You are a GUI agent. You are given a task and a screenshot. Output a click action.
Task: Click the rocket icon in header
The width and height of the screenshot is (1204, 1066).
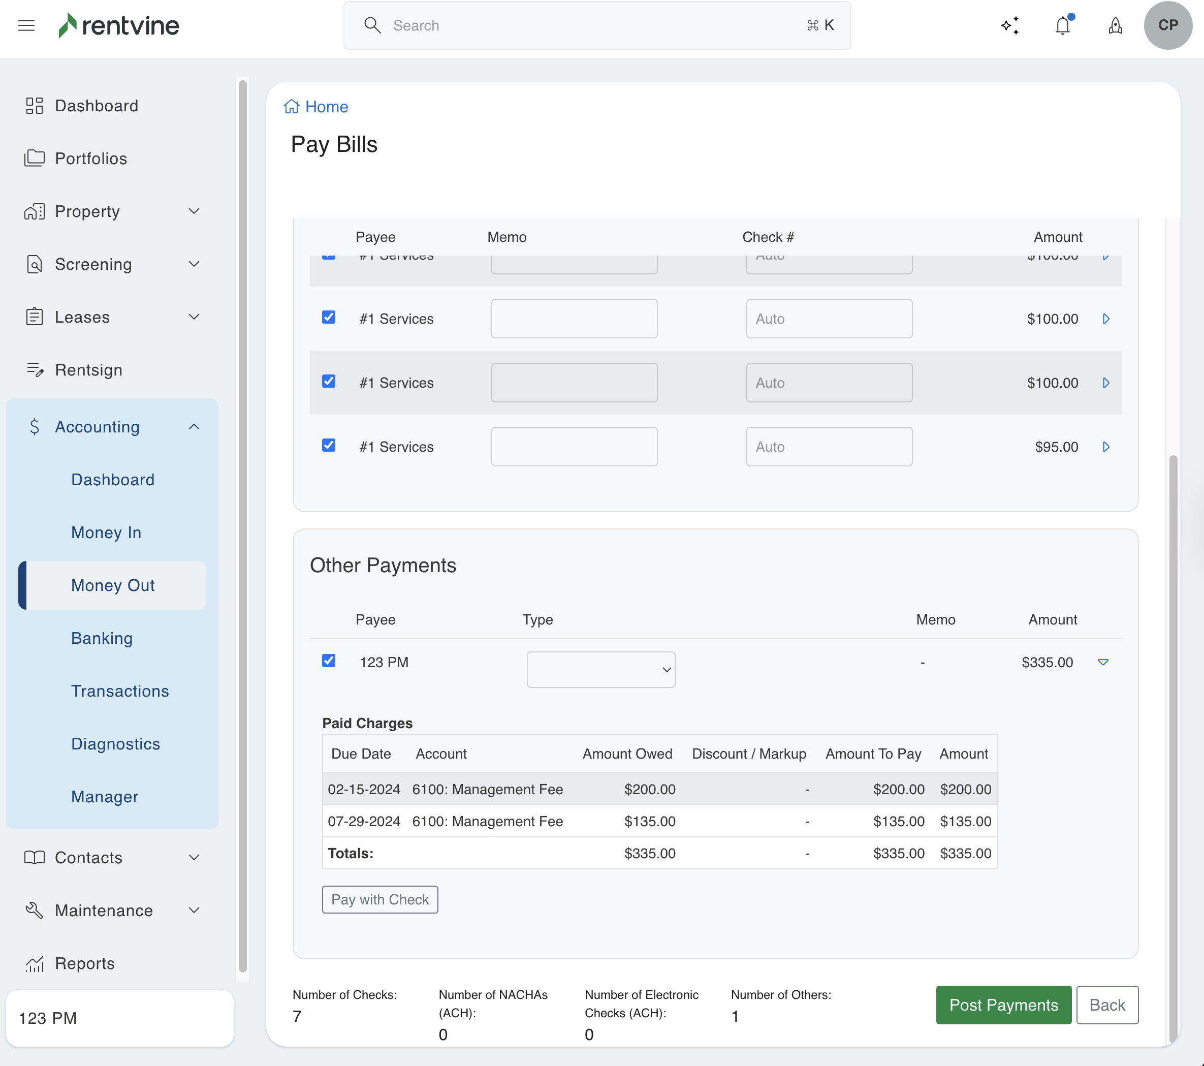point(1115,25)
